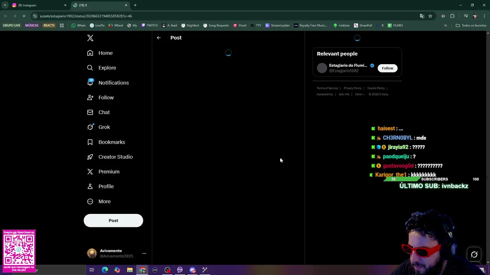
Task: Open the More circle icon menu
Action: pyautogui.click(x=90, y=201)
